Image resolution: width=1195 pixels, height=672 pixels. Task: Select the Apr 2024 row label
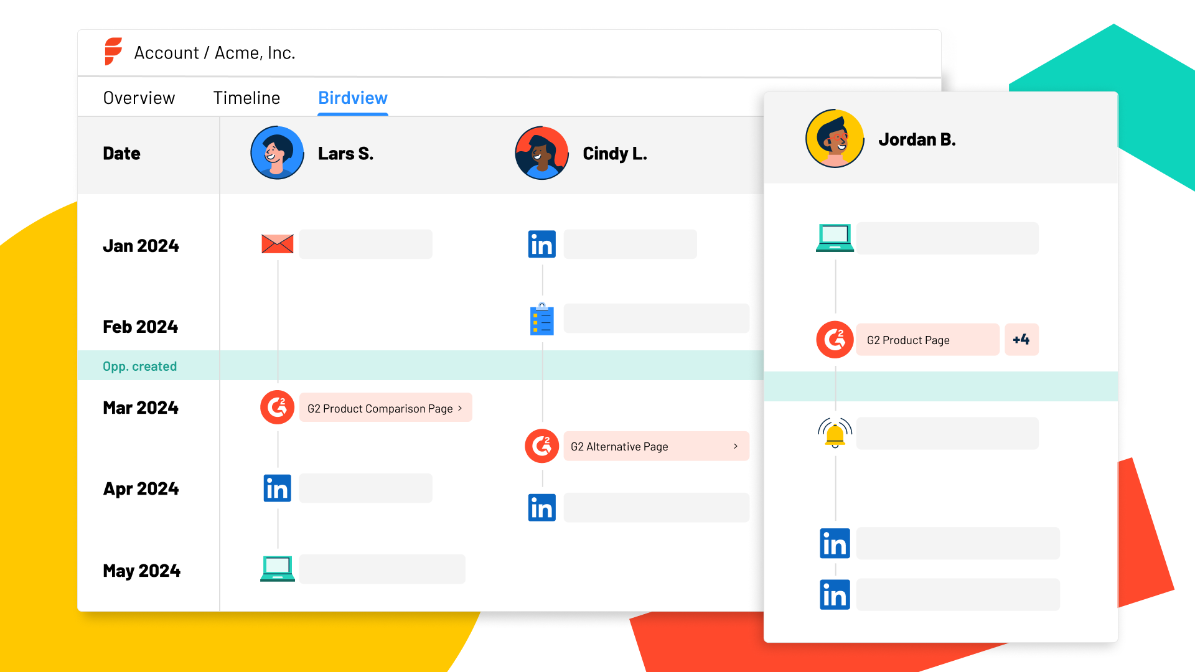(x=141, y=489)
